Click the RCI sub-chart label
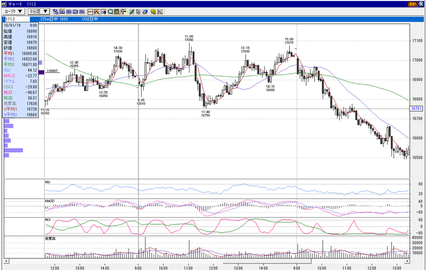Screen dimensions: 426x270 [47, 219]
